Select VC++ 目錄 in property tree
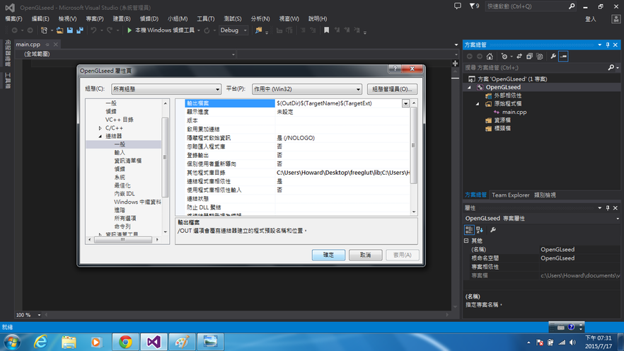The image size is (624, 351). pos(120,120)
